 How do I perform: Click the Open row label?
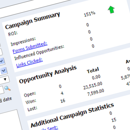point(30,94)
